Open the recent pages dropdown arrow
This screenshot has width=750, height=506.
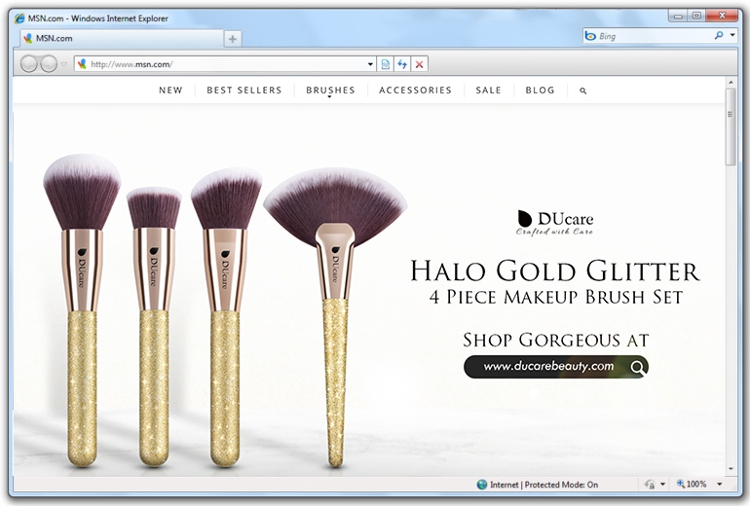coord(64,64)
